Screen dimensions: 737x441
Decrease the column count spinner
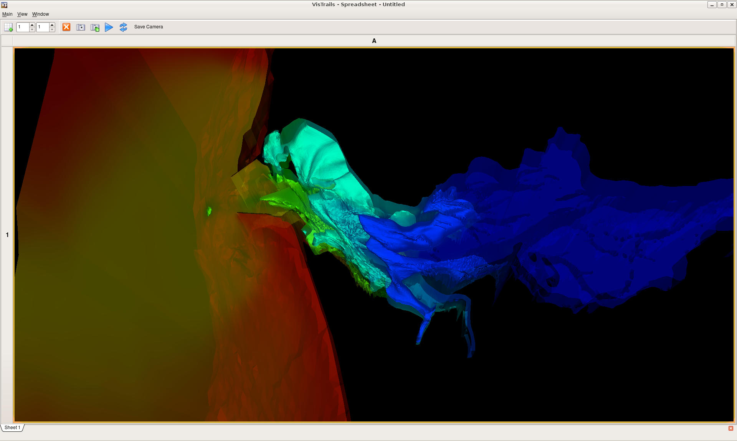click(x=52, y=30)
